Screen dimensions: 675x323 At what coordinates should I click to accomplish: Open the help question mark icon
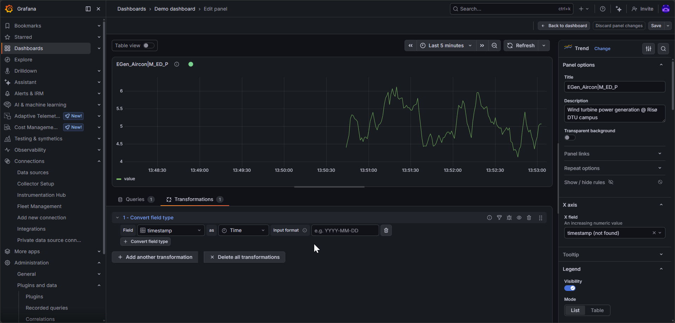[603, 9]
